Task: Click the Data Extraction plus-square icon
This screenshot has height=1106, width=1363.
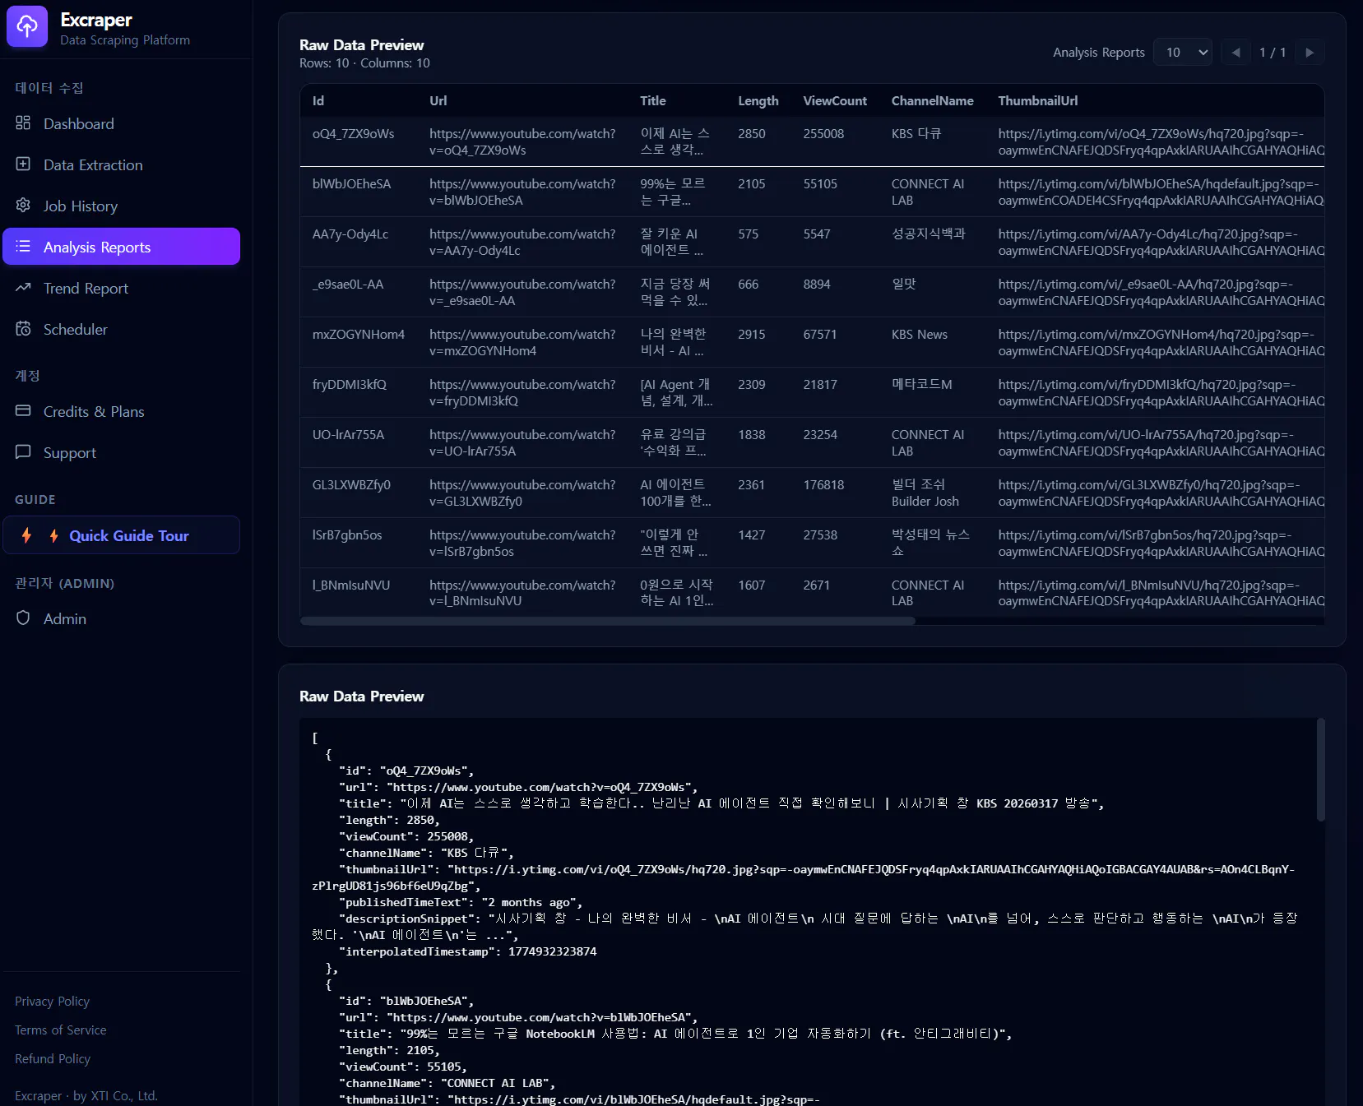Action: [23, 164]
